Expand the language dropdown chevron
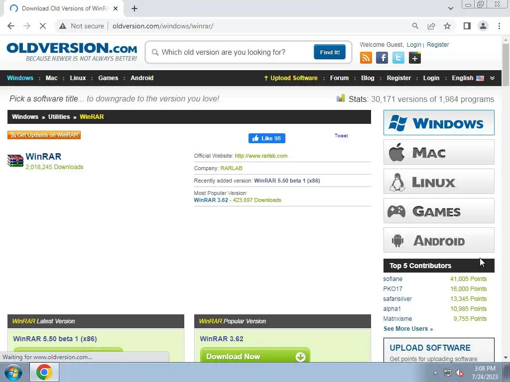The height and width of the screenshot is (382, 510). pos(492,78)
